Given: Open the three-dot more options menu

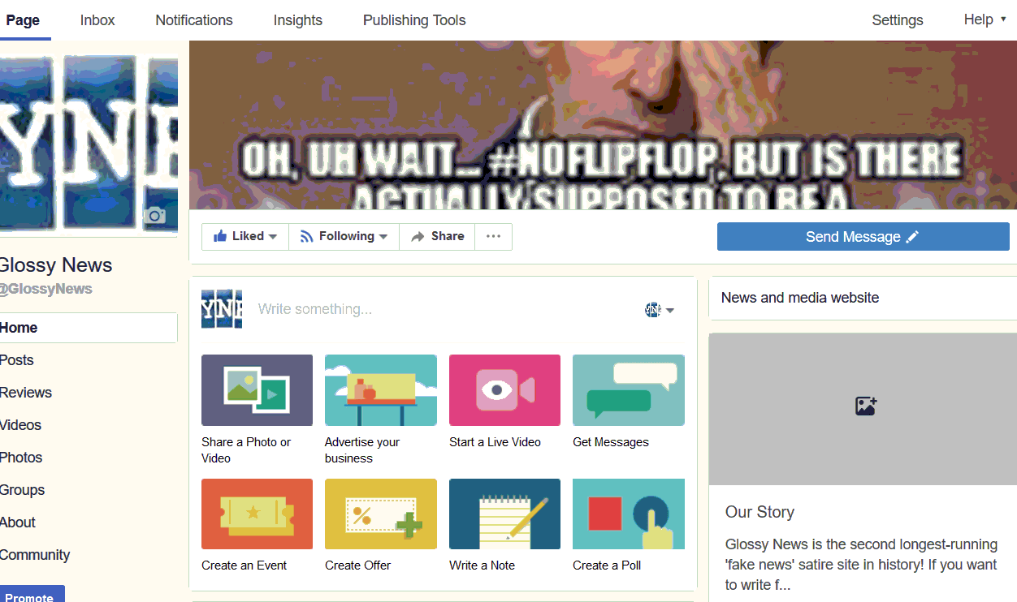Looking at the screenshot, I should (x=493, y=236).
